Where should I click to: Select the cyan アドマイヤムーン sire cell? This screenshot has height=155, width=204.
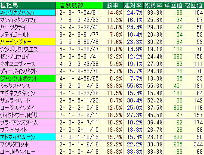pos(28,137)
